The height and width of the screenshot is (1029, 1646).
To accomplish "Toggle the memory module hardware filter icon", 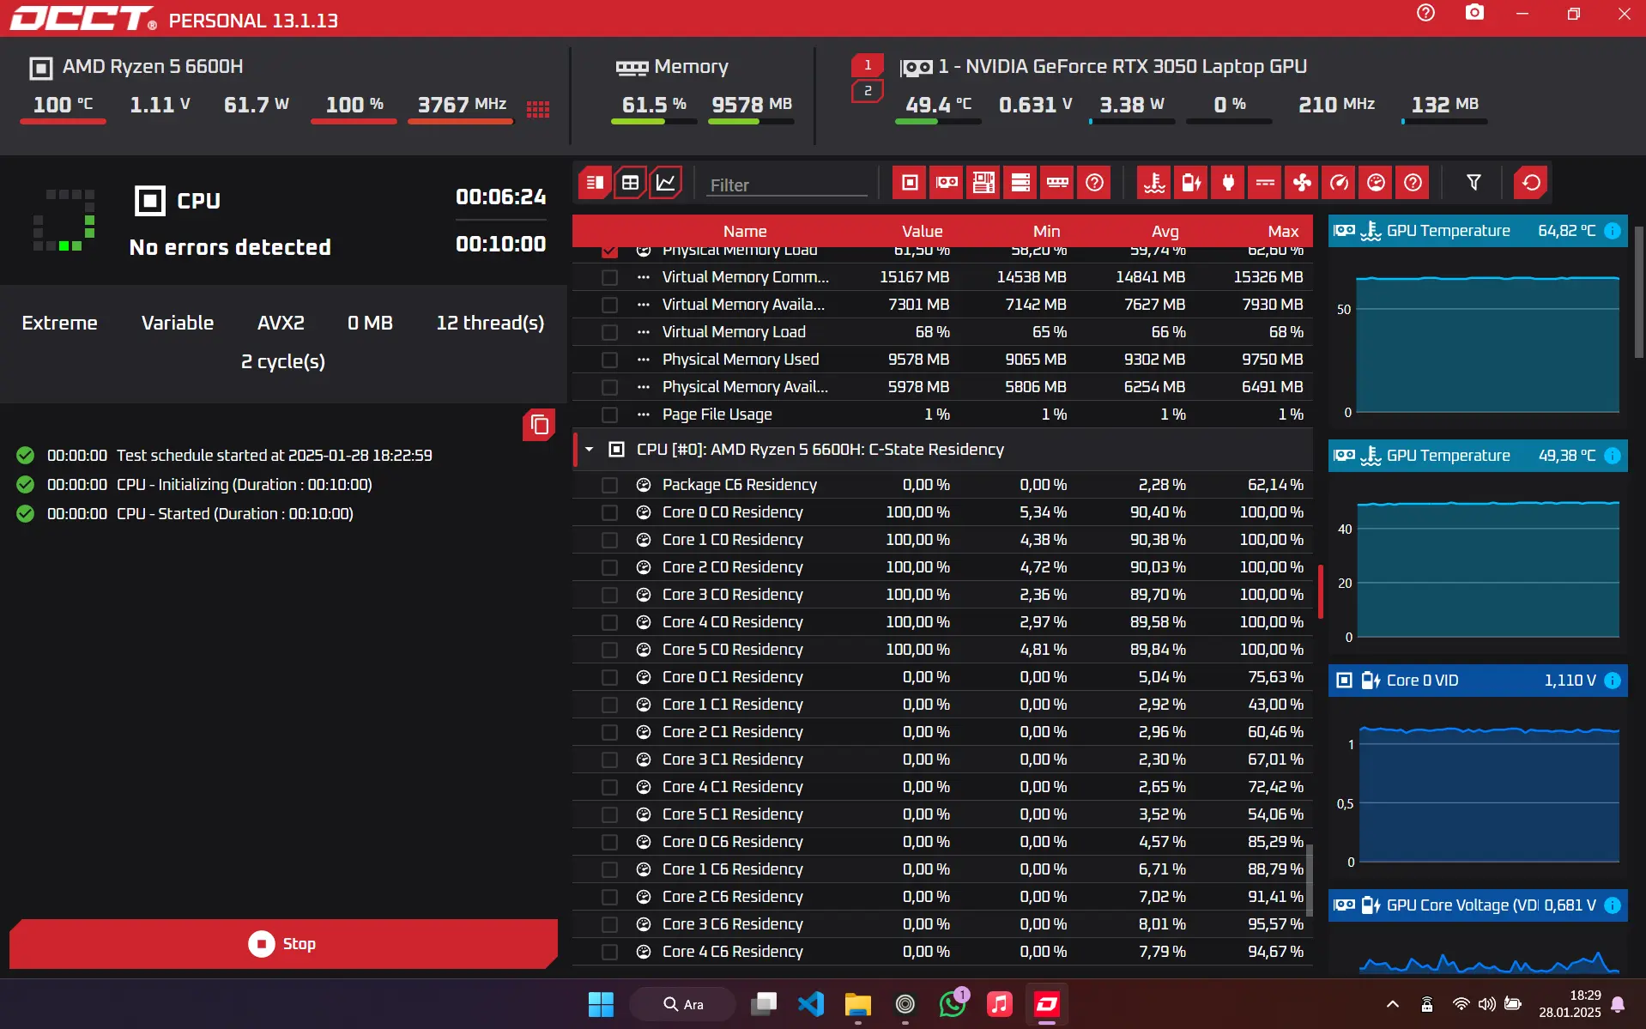I will coord(1057,183).
